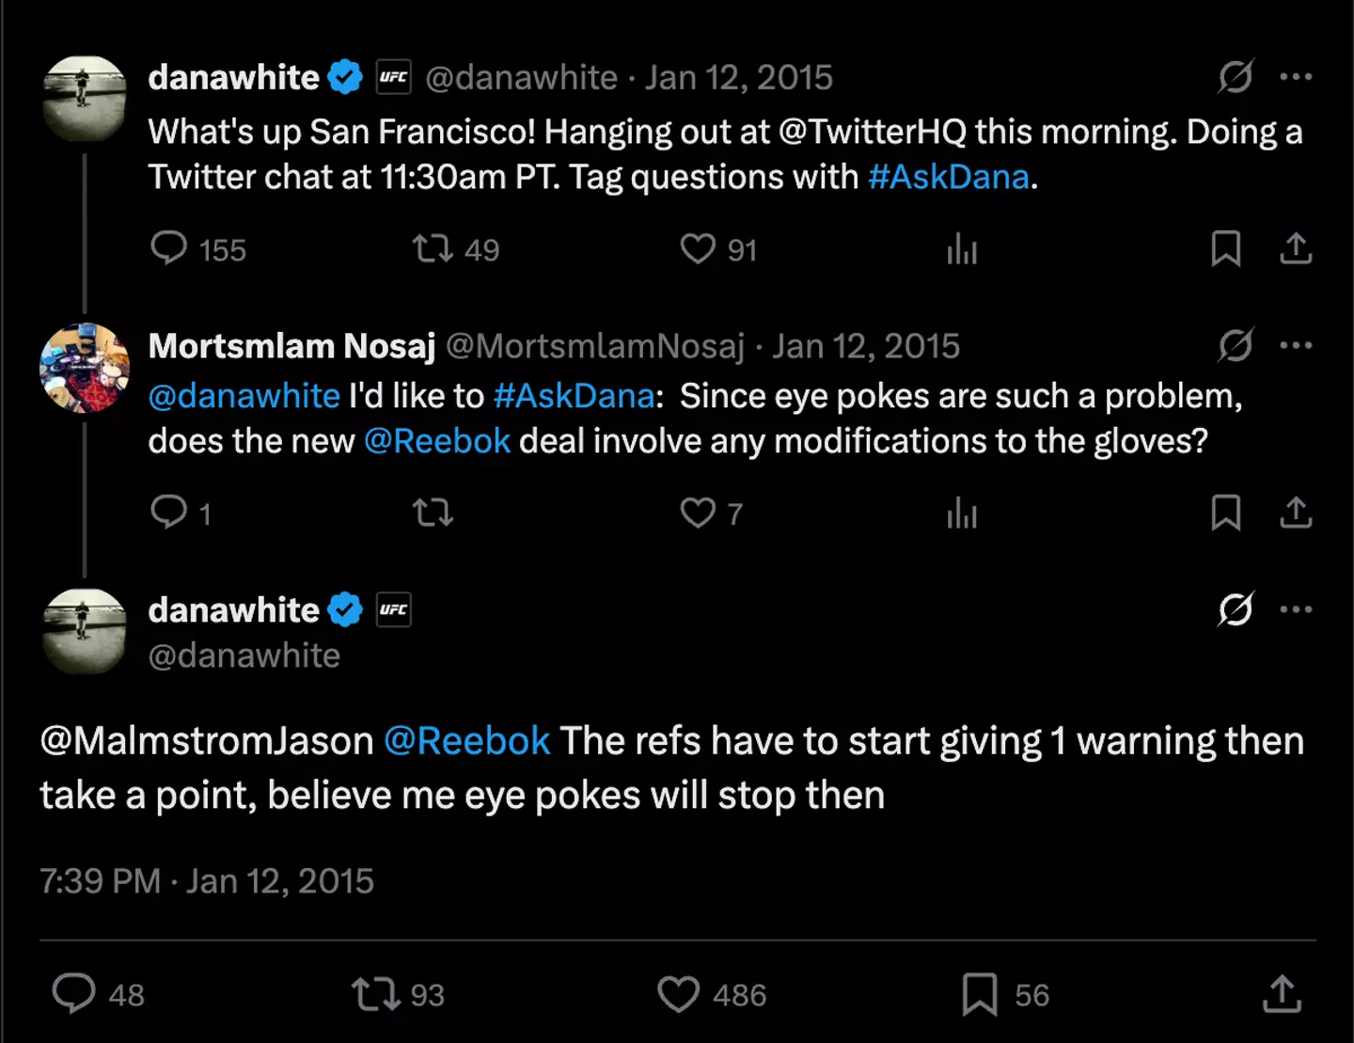Image resolution: width=1354 pixels, height=1043 pixels.
Task: Open more options on main danawhite reply
Action: coord(1296,609)
